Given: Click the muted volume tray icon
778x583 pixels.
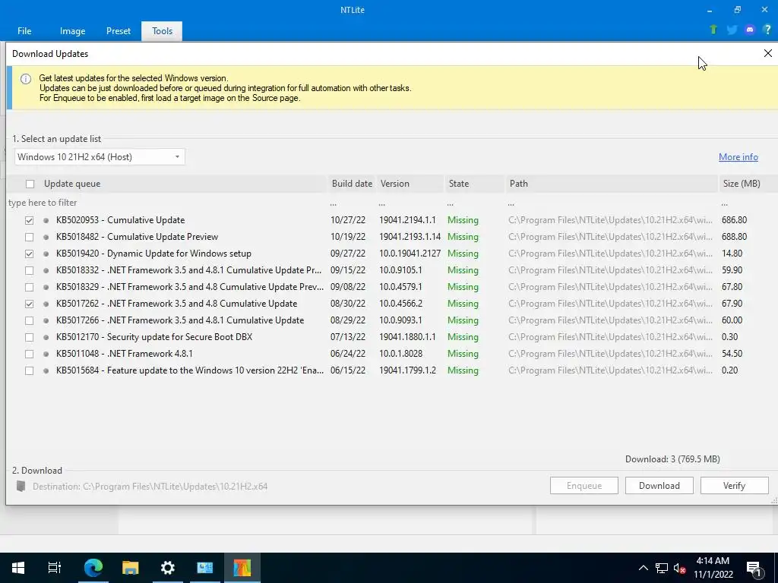Looking at the screenshot, I should tap(679, 568).
